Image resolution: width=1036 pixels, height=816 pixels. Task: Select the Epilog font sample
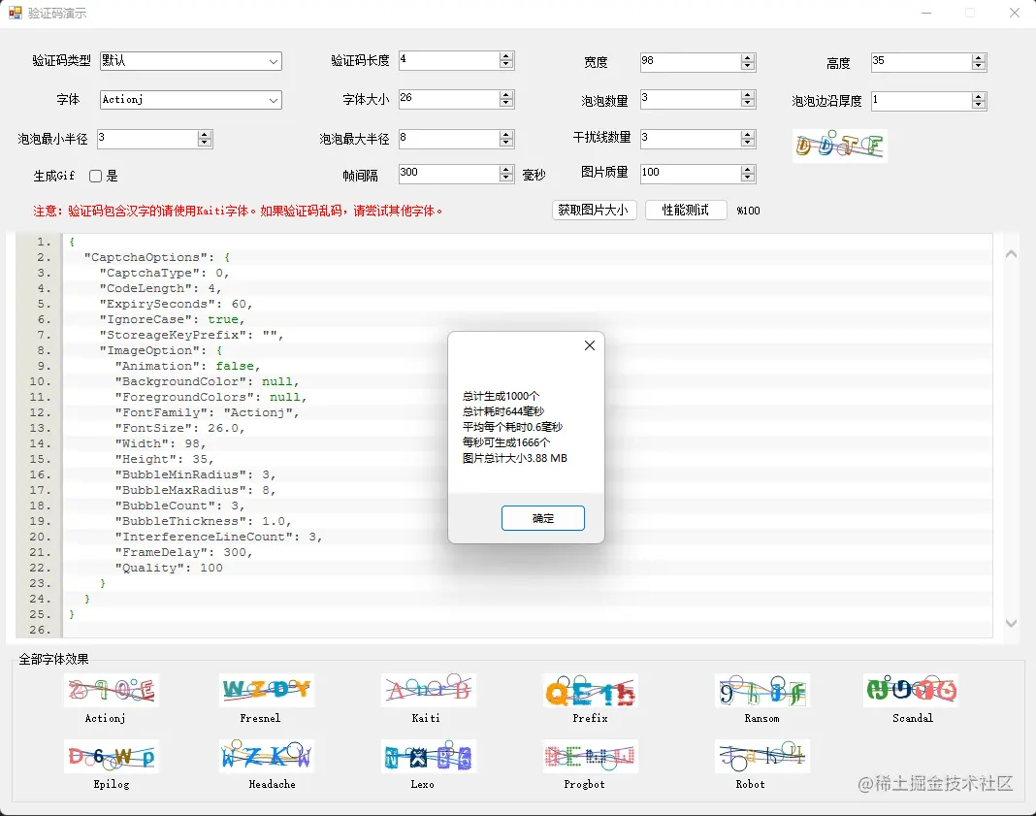[x=111, y=755]
